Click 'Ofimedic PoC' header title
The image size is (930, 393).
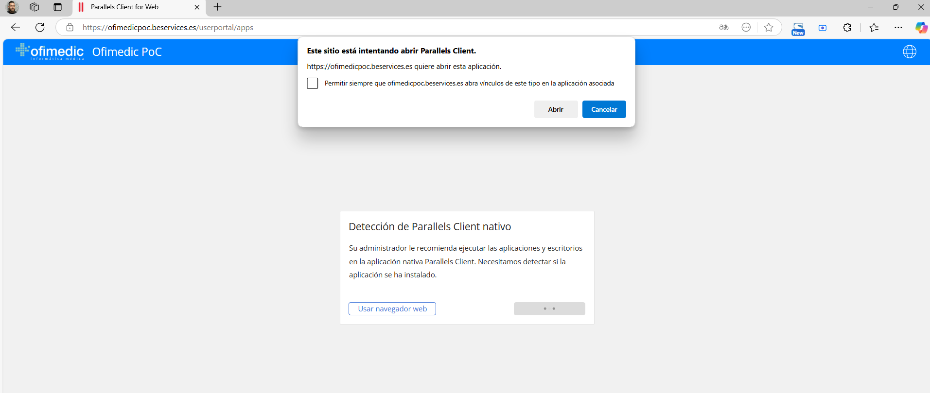click(x=127, y=52)
